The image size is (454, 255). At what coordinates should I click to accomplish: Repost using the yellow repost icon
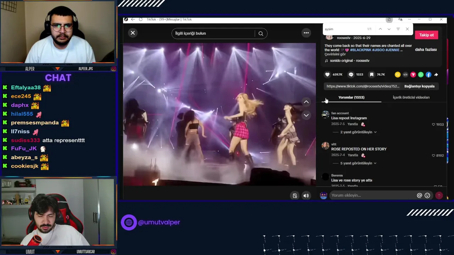[398, 74]
